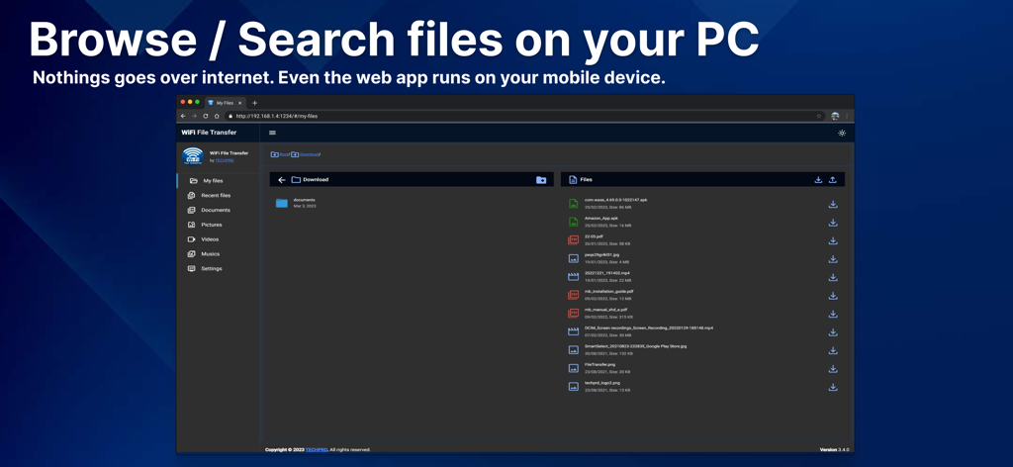Screen dimensions: 1013x467
Task: Download FileTransfer.png
Action: click(x=833, y=369)
